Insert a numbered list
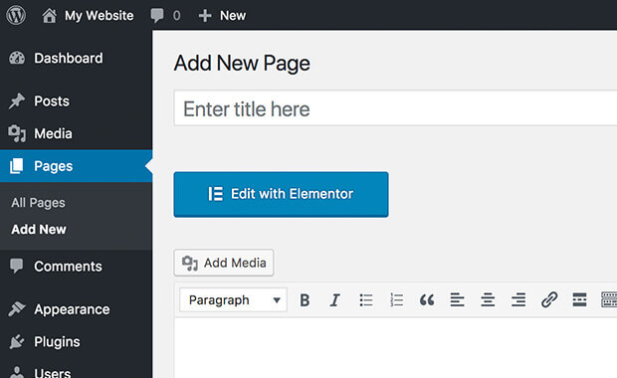The height and width of the screenshot is (378, 617). pyautogui.click(x=396, y=300)
